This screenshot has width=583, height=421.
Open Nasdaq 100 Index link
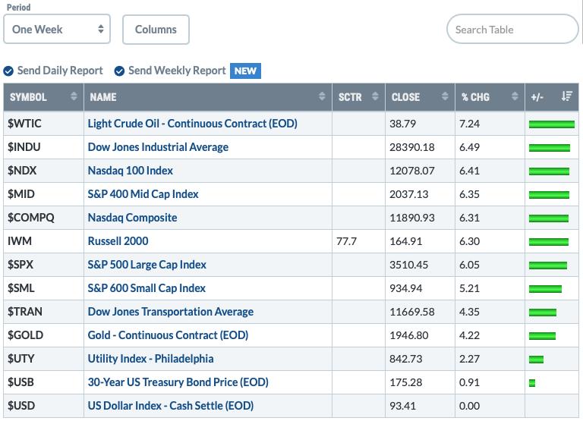click(x=130, y=171)
